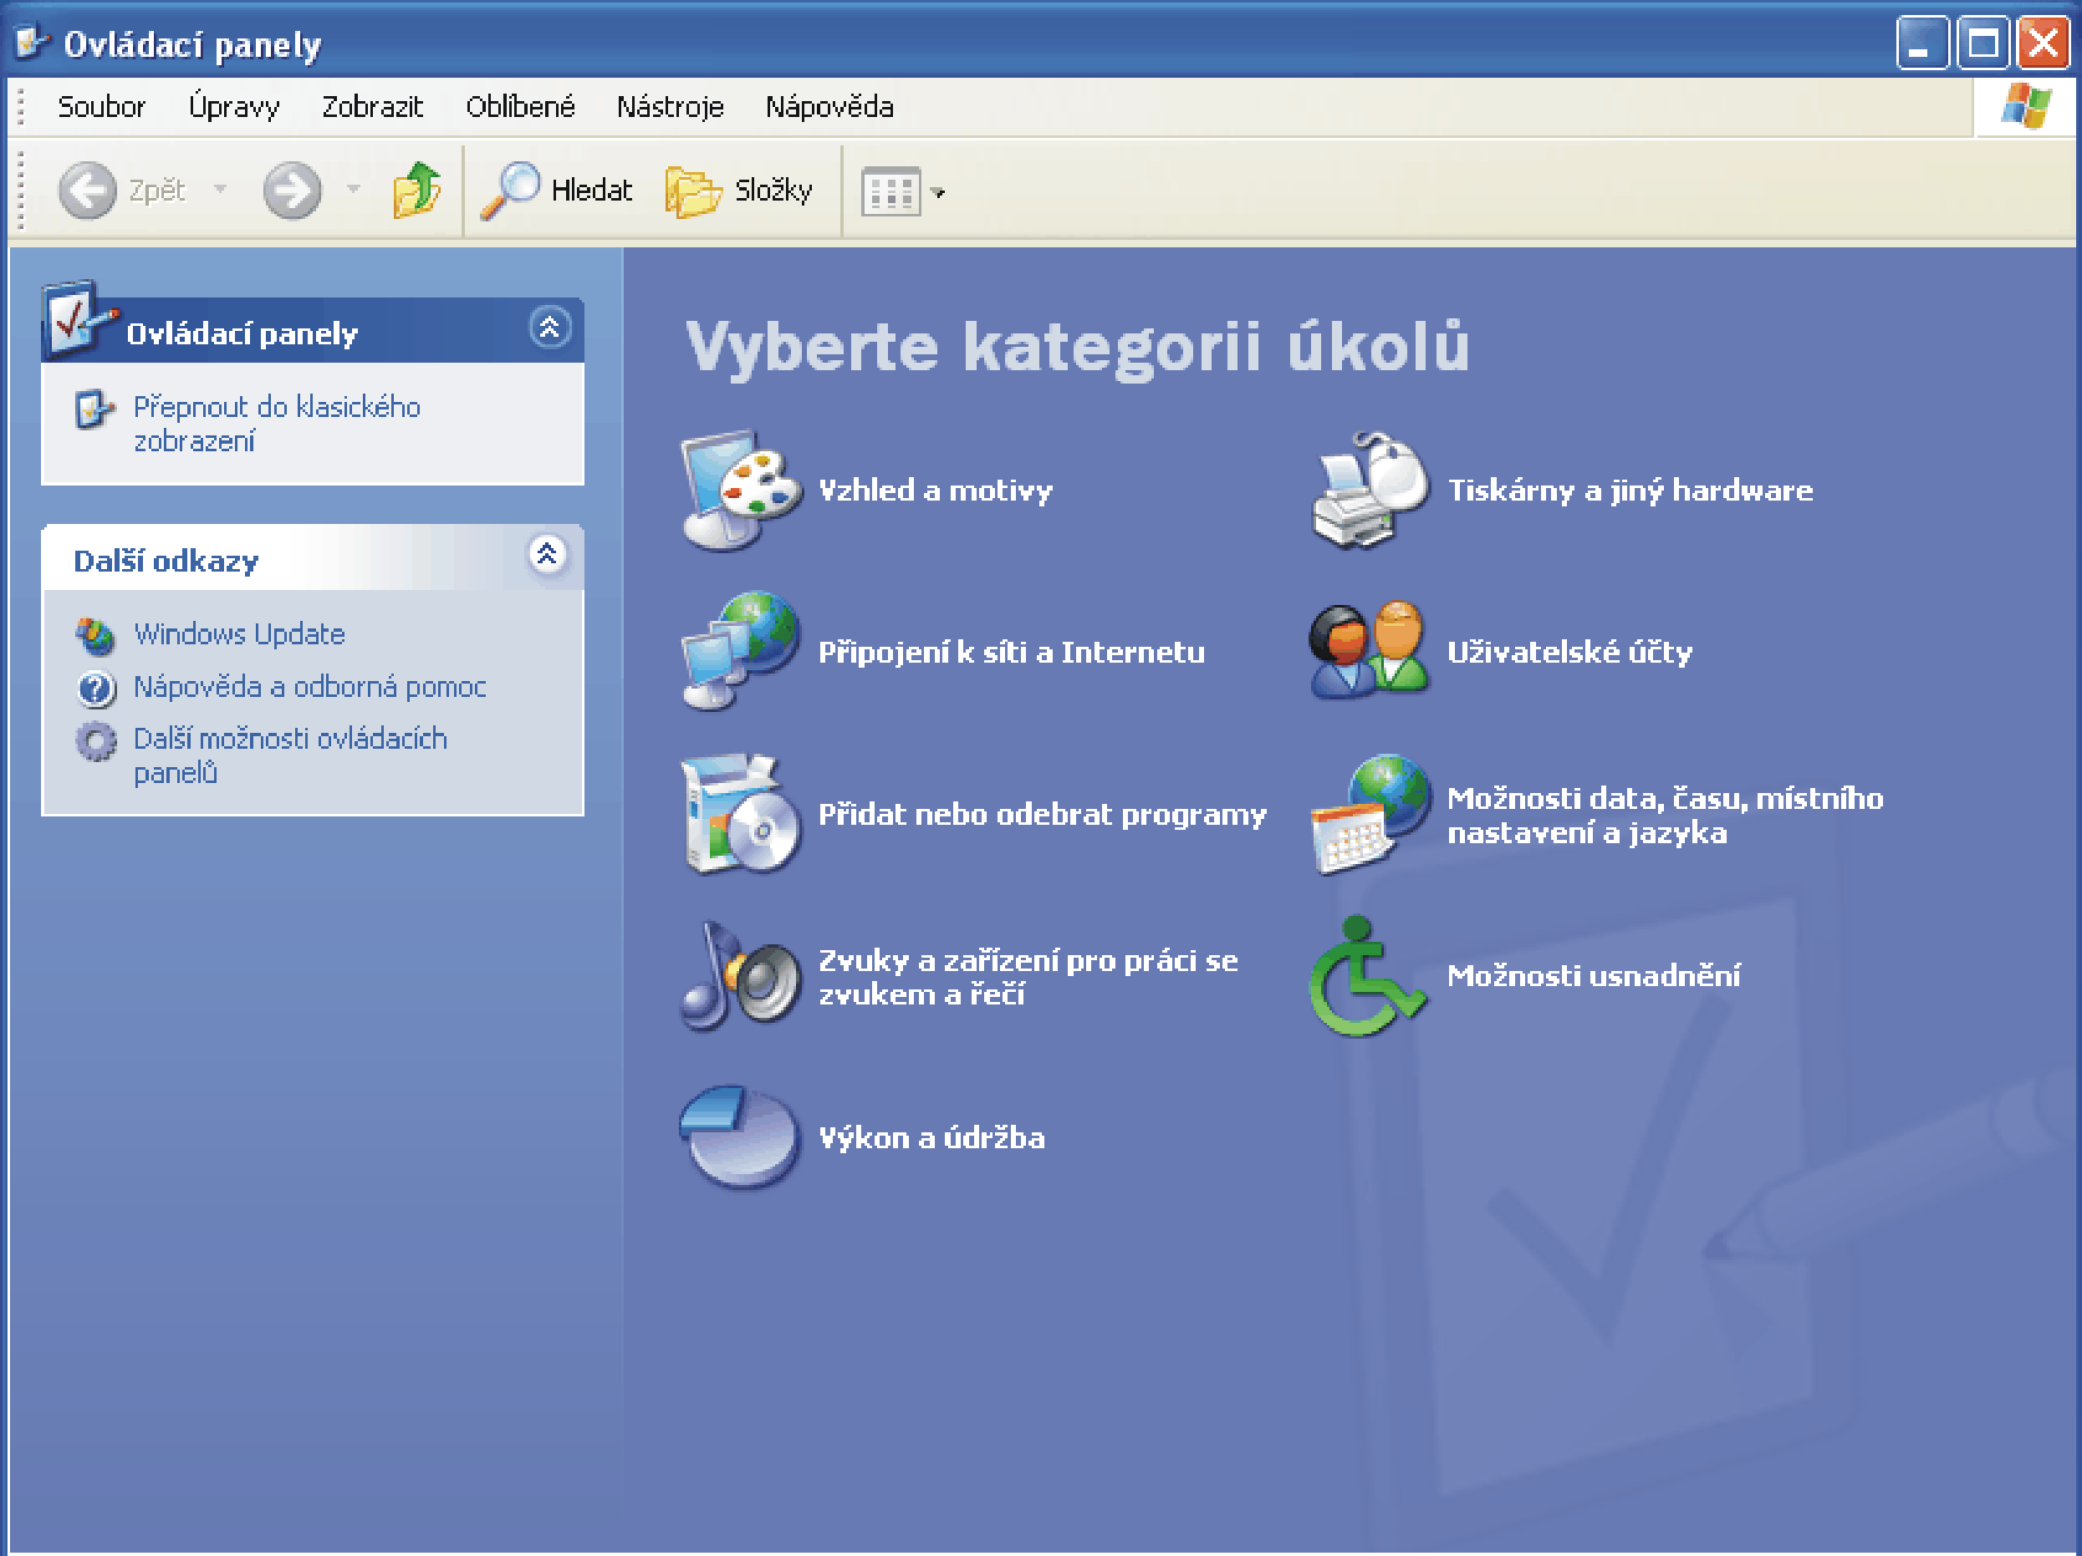The image size is (2082, 1556).
Task: Open the Přidat nebo odebrat programy CD icon
Action: pos(742,814)
